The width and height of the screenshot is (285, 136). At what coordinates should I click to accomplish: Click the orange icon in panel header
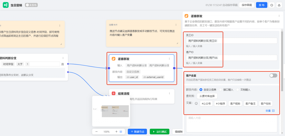(x=186, y=16)
